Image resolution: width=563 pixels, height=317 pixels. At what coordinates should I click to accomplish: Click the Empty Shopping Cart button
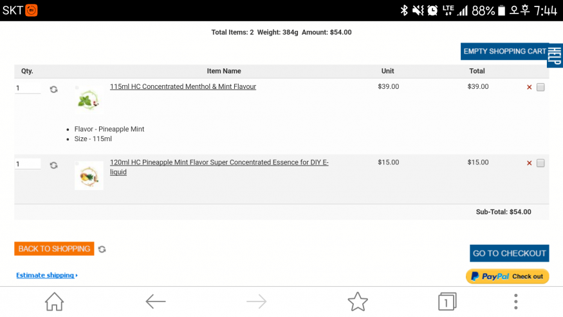click(504, 52)
